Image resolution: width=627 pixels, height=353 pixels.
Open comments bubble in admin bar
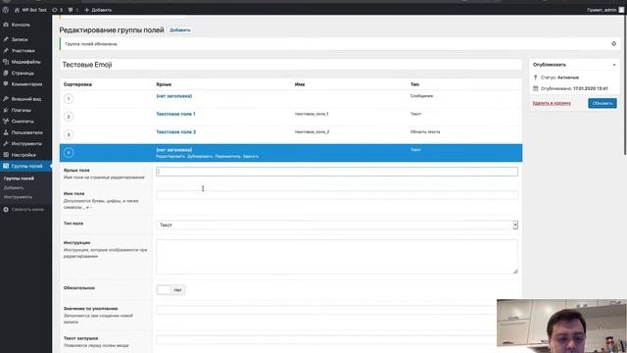(71, 10)
